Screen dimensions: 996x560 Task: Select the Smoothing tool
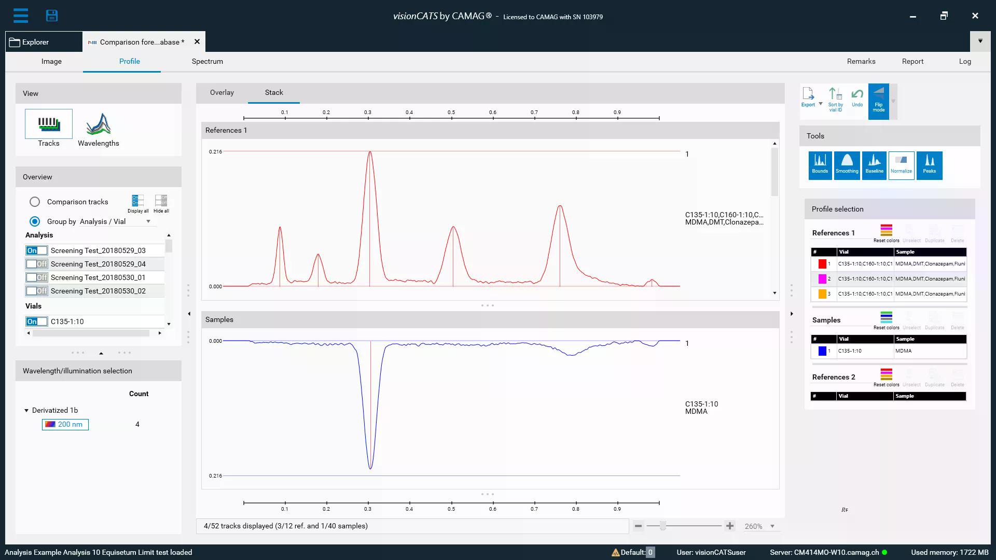[847, 165]
